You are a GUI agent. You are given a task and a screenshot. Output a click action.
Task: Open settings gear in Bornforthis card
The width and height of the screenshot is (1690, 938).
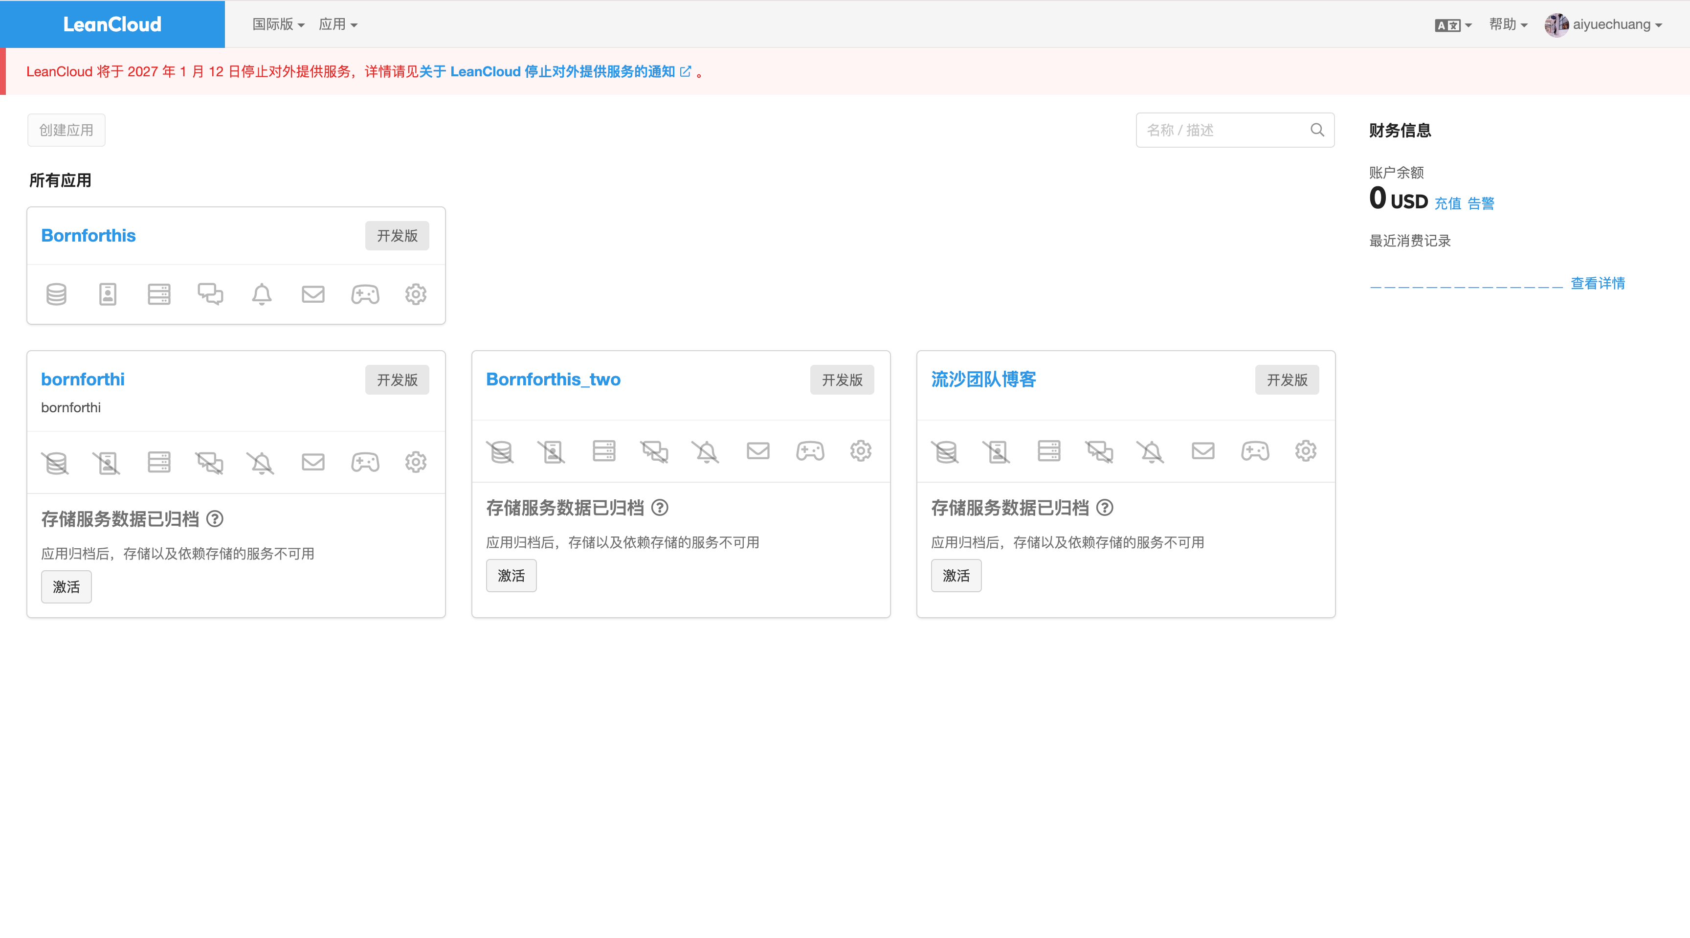point(416,294)
